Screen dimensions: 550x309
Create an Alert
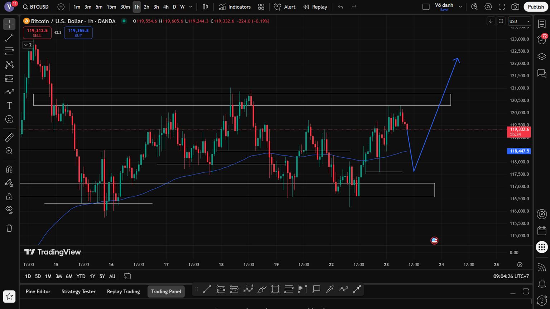(x=285, y=7)
